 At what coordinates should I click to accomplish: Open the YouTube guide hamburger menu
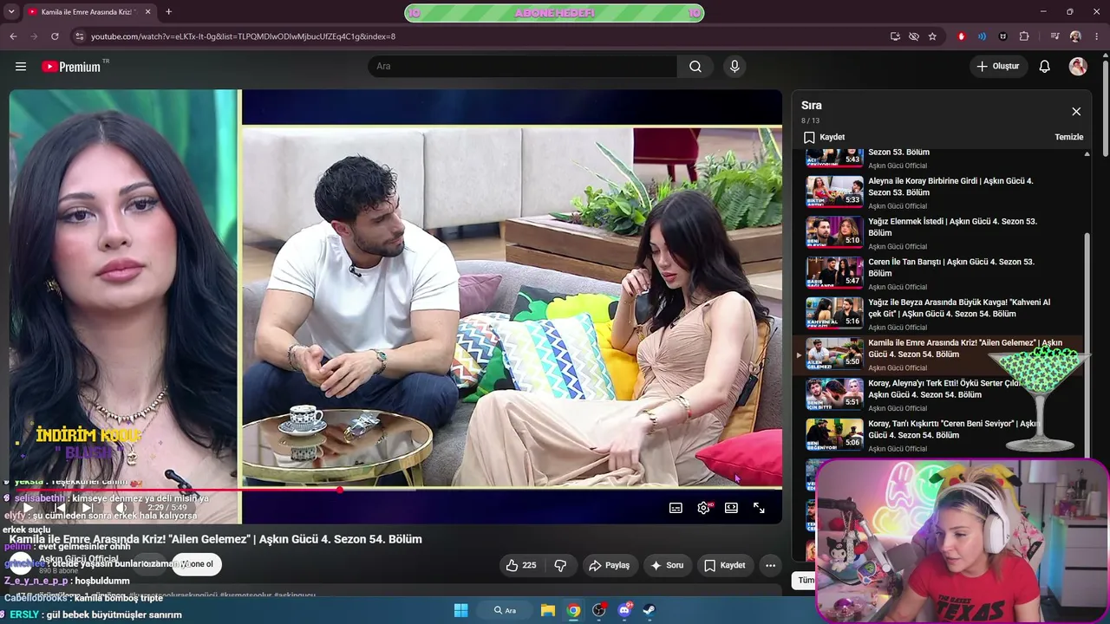21,67
